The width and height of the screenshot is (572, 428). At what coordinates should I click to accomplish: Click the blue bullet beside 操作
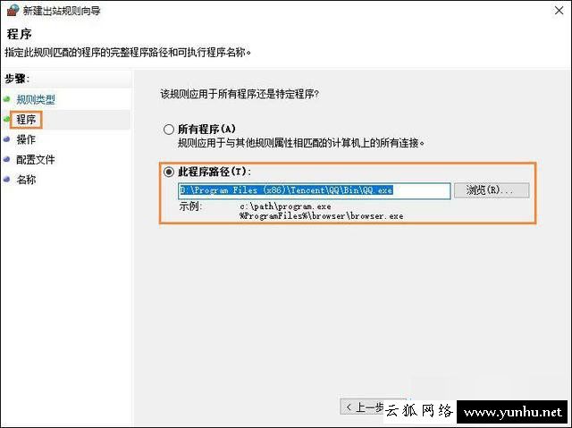(6, 138)
